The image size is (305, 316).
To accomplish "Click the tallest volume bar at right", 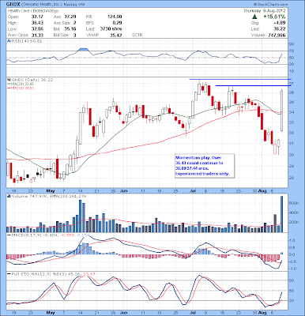I will click(x=281, y=214).
